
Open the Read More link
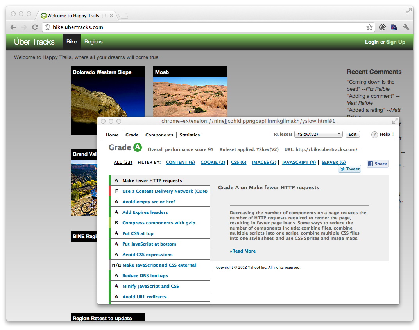coord(243,251)
